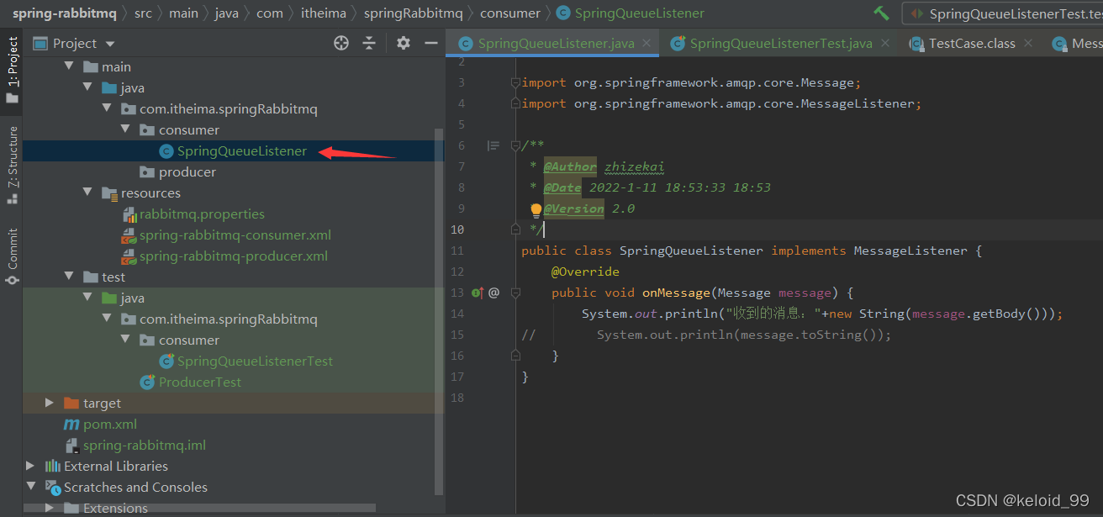Close the SpringQueueListener.java tab
Viewport: 1103px width, 517px height.
[x=646, y=44]
